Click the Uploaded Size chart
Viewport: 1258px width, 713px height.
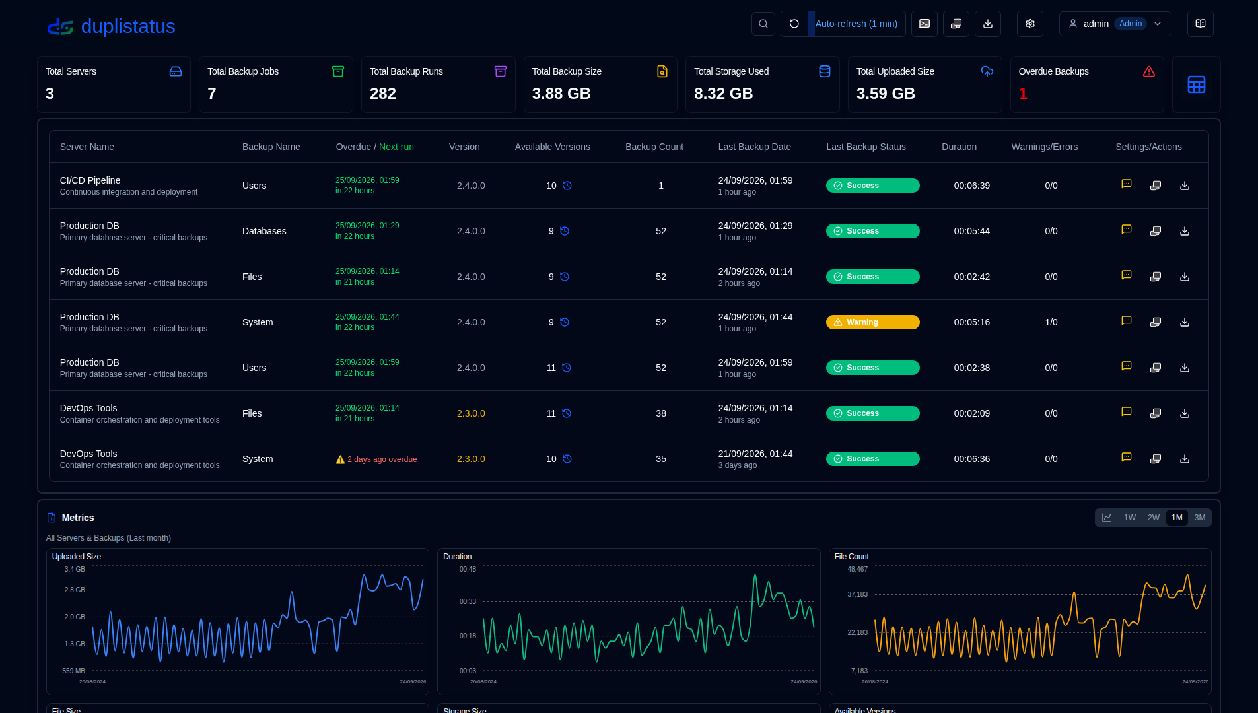[x=238, y=621]
